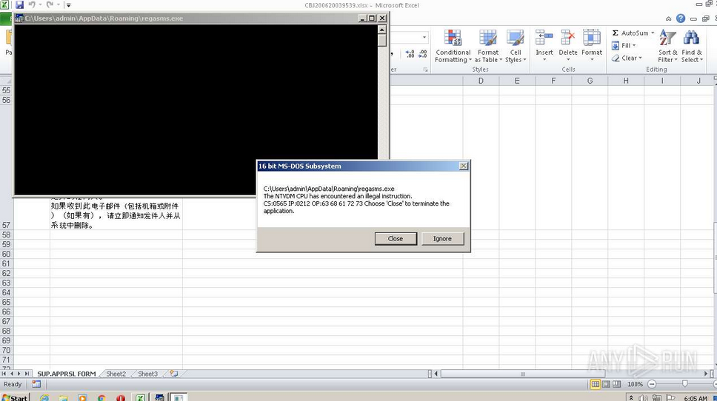
Task: Open Chrome from taskbar
Action: pos(101,398)
